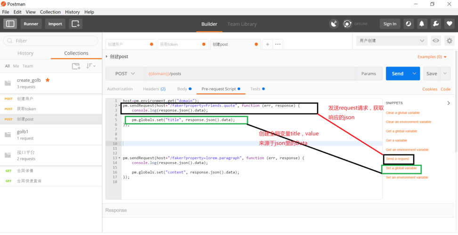
Task: Open the Send button dropdown arrow
Action: point(415,73)
